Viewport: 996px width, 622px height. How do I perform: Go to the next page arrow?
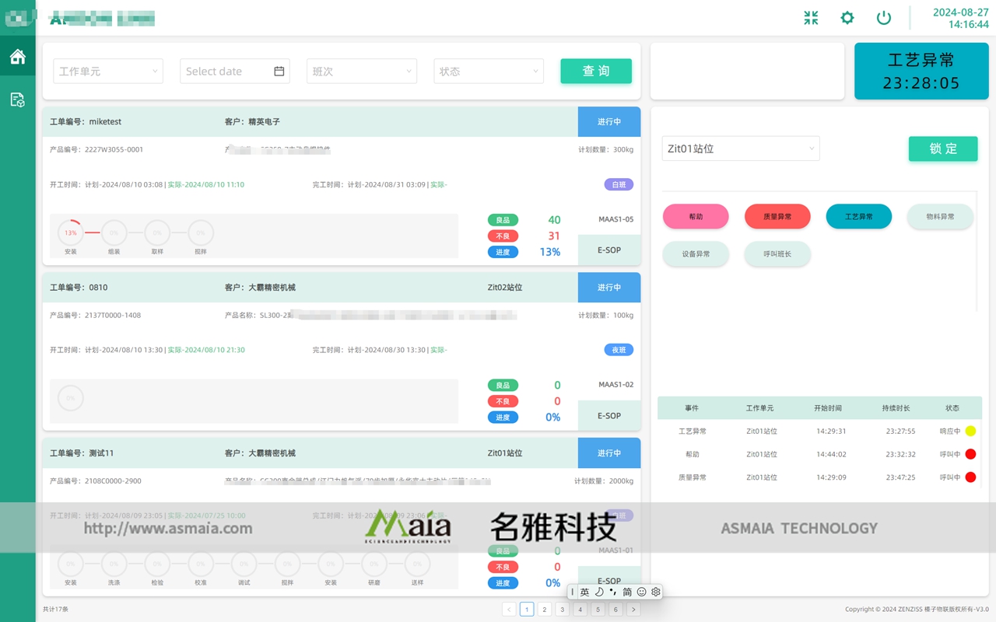click(x=633, y=610)
